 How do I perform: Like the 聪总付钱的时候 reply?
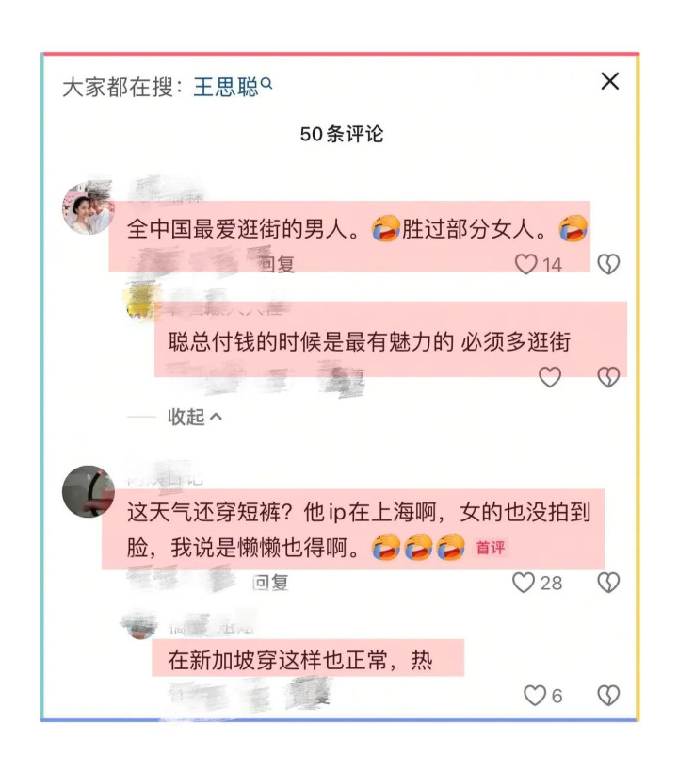point(549,377)
